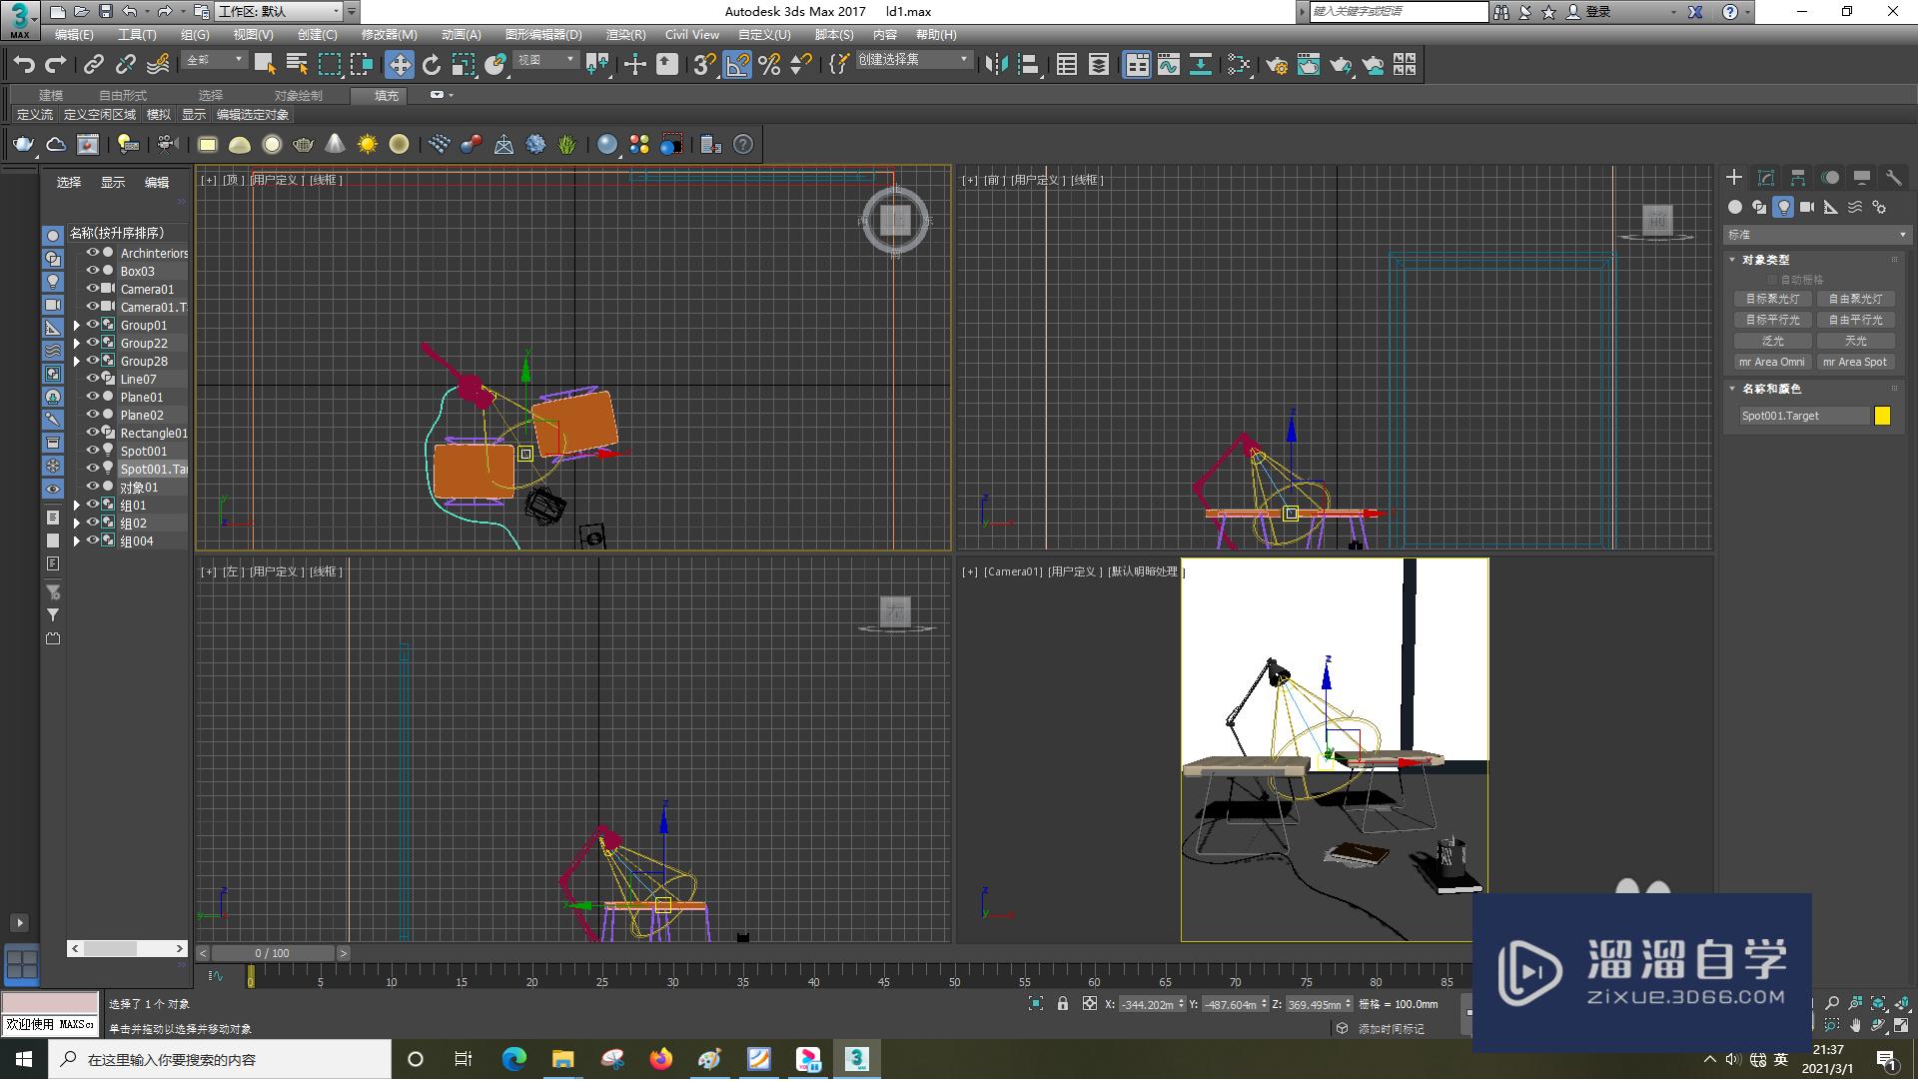Toggle visibility eye for Camera01
Image resolution: width=1918 pixels, height=1081 pixels.
click(x=93, y=289)
